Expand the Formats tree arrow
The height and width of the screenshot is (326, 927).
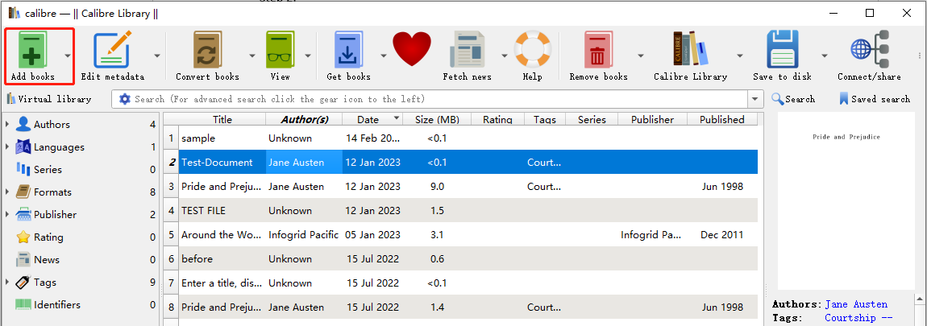pos(7,192)
